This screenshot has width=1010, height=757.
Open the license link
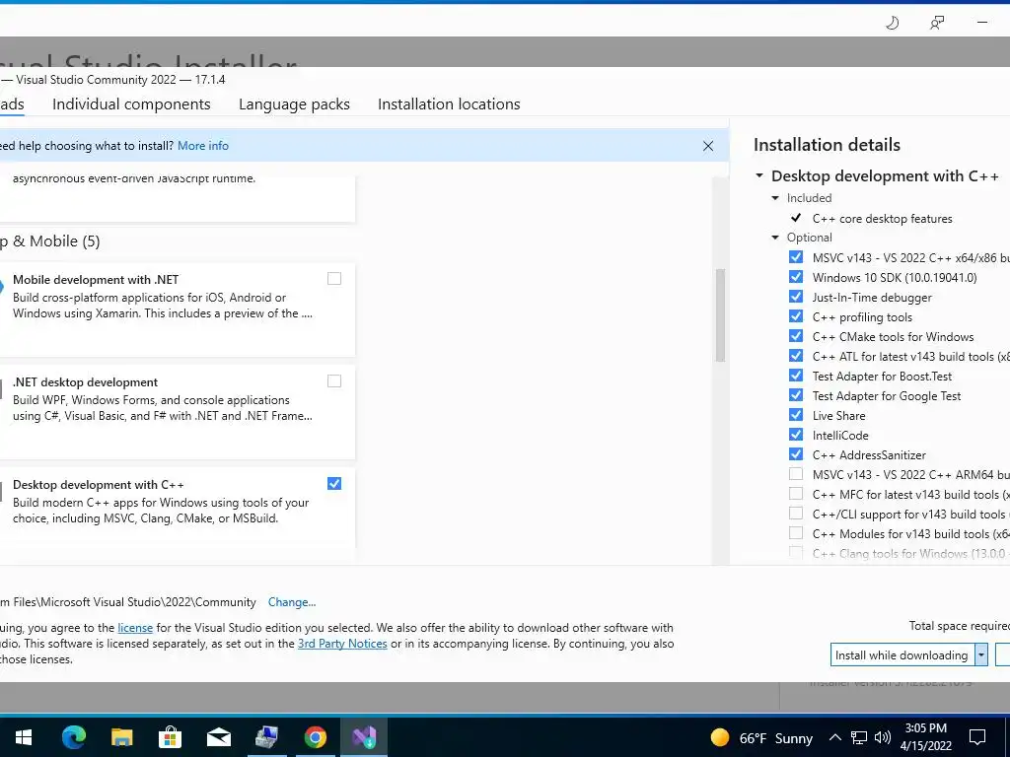point(135,628)
